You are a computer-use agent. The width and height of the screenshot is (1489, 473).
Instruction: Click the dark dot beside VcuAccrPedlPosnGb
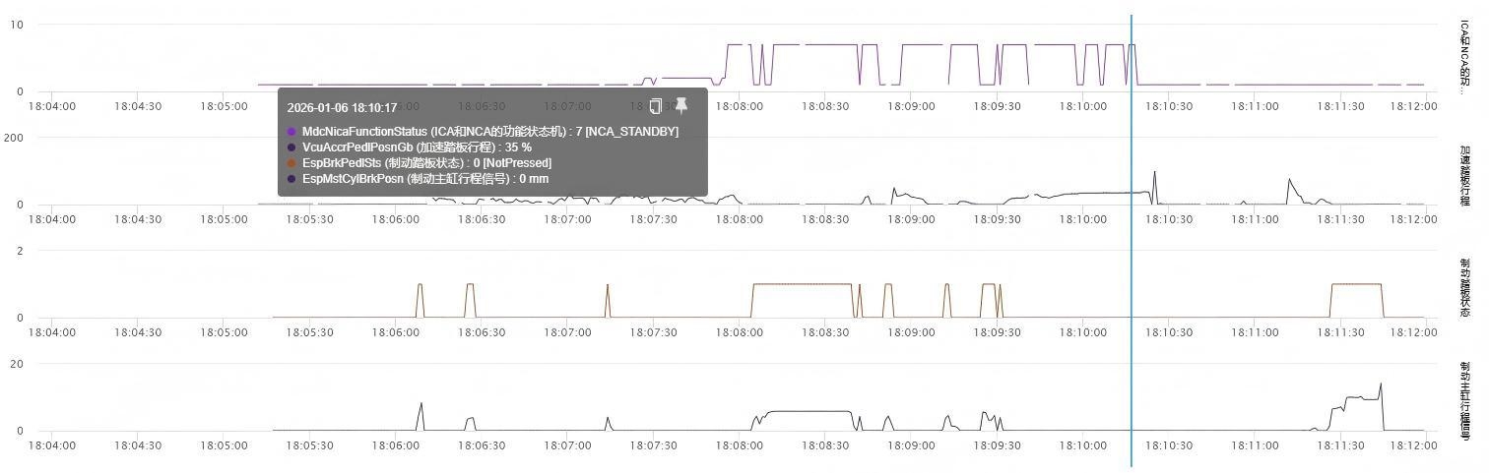(291, 148)
